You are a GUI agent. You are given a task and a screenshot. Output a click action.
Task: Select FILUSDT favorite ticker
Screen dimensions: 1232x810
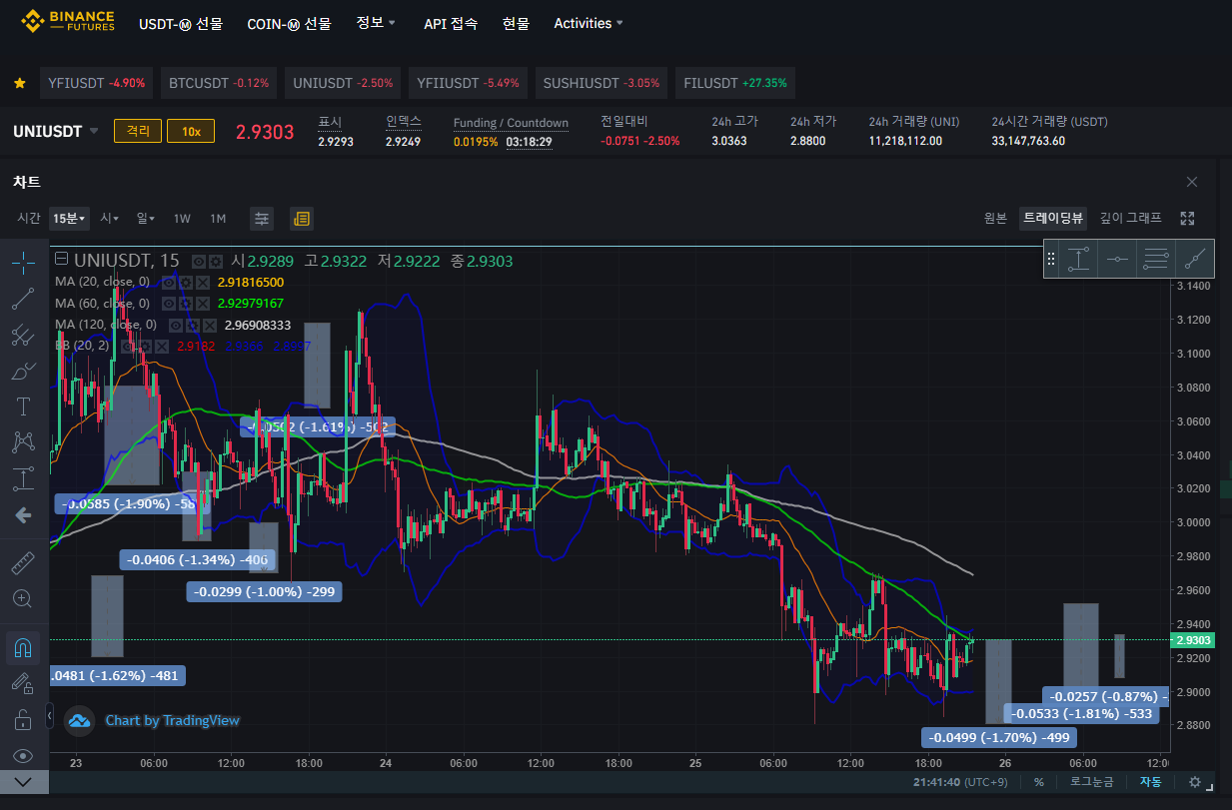coord(735,83)
